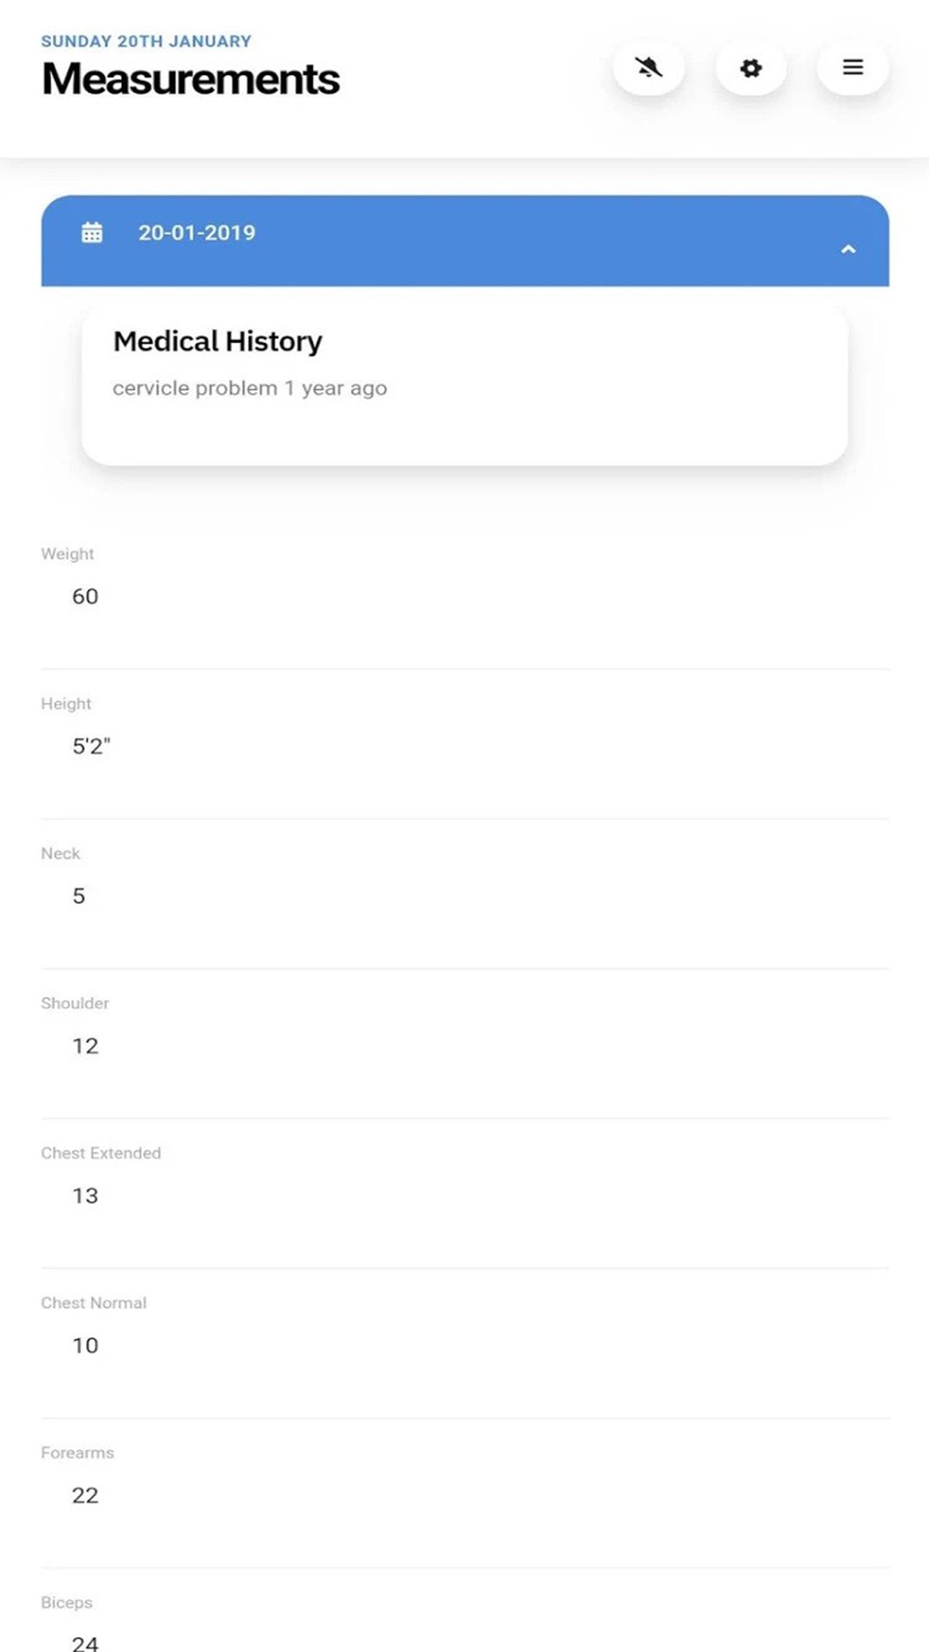Image resolution: width=929 pixels, height=1652 pixels.
Task: Edit the Weight value 60
Action: coord(85,597)
